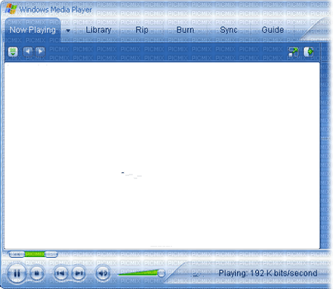Image resolution: width=333 pixels, height=289 pixels.
Task: Maximize the video and visualization pane
Action: pyautogui.click(x=294, y=52)
